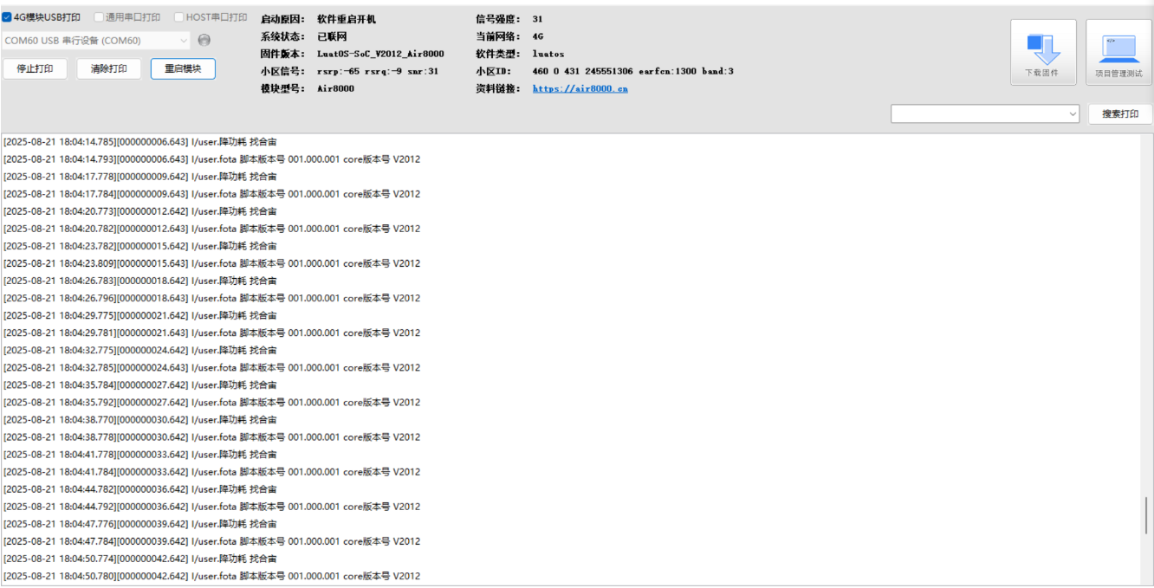Open the COM60 USB 串行设备 port dropdown
The image size is (1154, 588).
click(x=95, y=41)
